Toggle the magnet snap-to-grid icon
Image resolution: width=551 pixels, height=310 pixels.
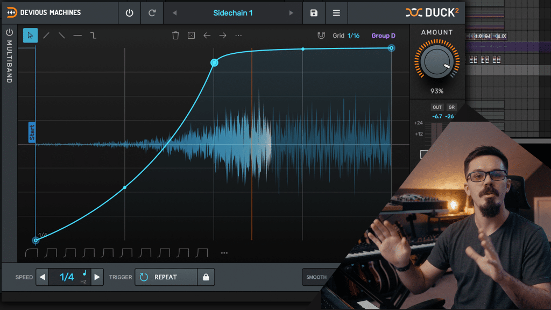(321, 36)
